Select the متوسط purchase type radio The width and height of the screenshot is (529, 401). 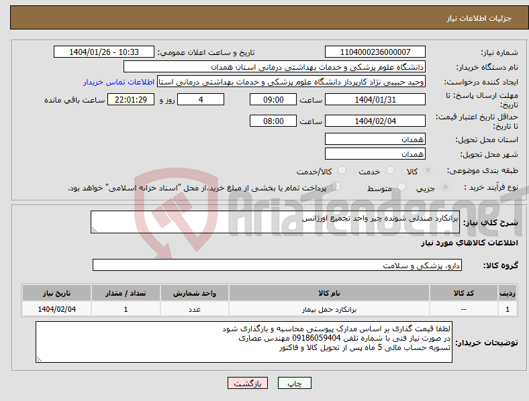coord(401,186)
